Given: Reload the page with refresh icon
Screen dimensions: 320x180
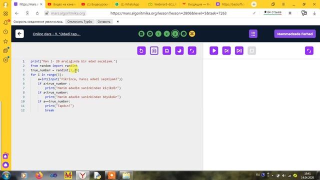Looking at the screenshot, I should [x=37, y=13].
